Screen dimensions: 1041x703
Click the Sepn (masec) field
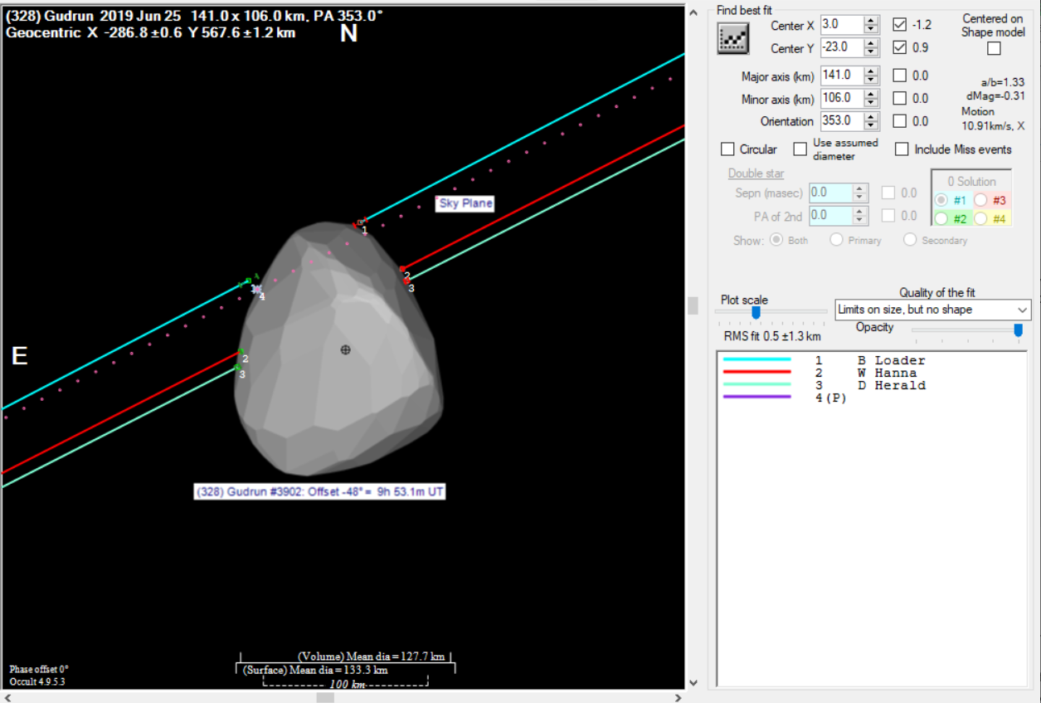831,193
